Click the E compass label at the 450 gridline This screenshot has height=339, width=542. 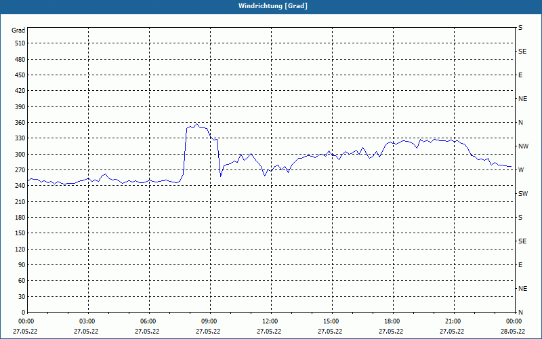(520, 75)
